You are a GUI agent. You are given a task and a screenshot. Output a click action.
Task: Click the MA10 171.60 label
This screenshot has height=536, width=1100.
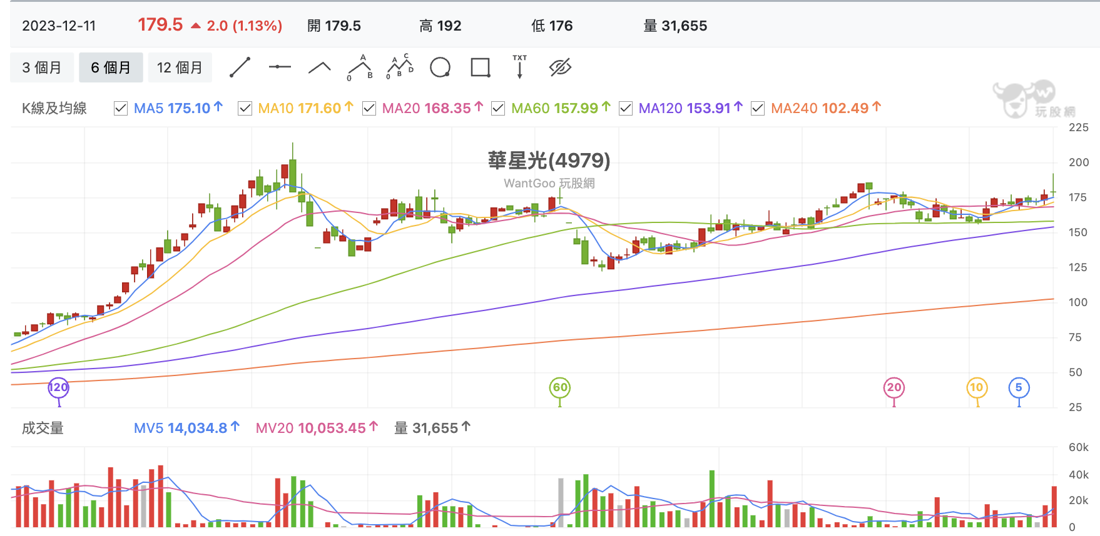305,109
